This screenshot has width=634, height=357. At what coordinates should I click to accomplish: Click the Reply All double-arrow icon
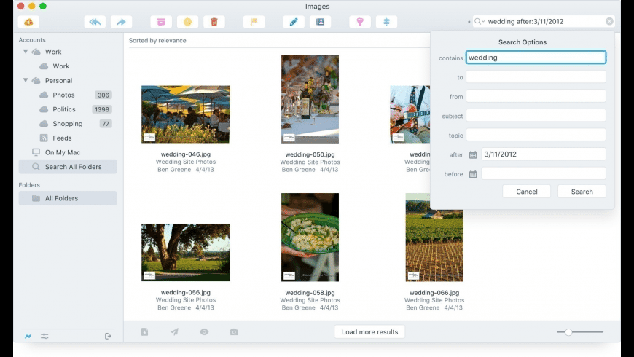[x=95, y=22]
